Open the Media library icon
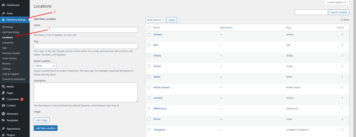356x137 pixels. [x=3, y=87]
